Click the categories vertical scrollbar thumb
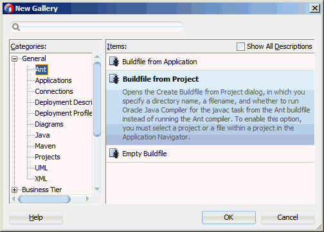The width and height of the screenshot is (324, 232). tap(97, 99)
